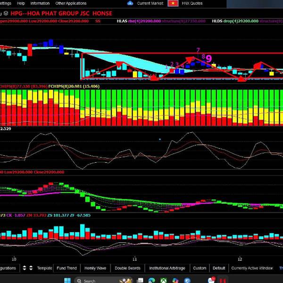Click the Vietnam flag market icon
The width and height of the screenshot is (283, 283).
point(173,3)
